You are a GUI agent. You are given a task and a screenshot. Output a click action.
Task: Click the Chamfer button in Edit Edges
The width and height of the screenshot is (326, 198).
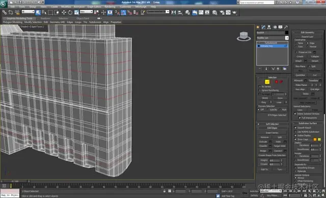pyautogui.click(x=263, y=146)
